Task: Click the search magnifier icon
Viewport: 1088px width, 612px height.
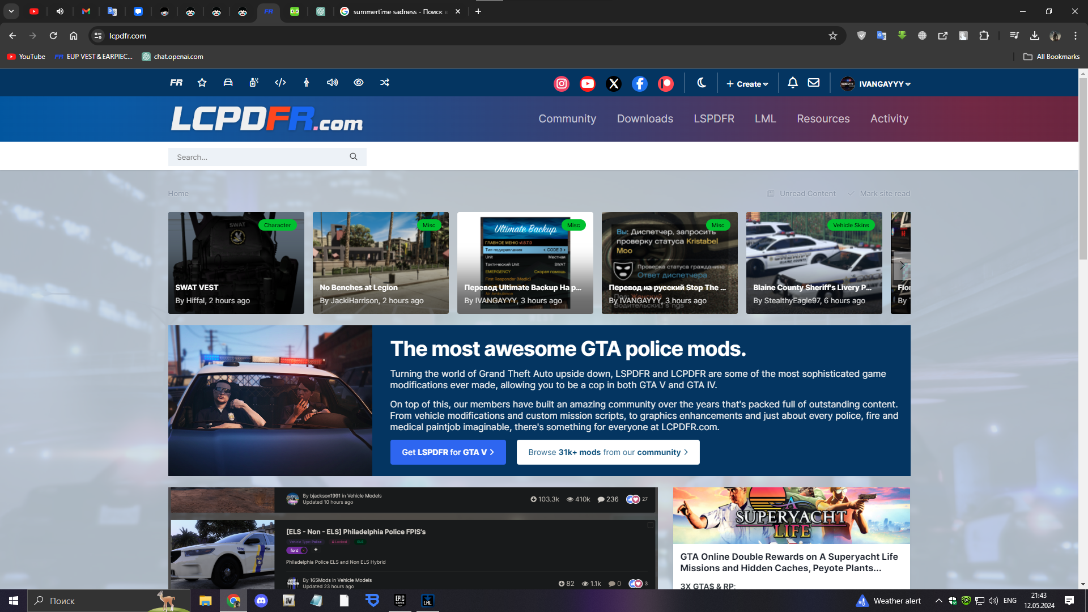Action: click(x=354, y=157)
